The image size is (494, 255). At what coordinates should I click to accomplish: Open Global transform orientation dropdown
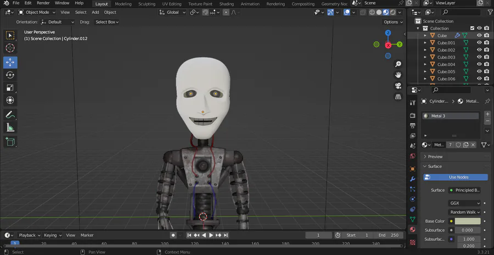(x=173, y=12)
